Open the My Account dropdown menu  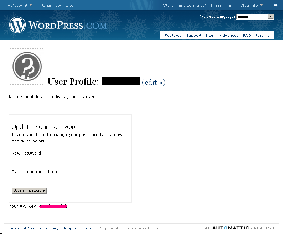tap(18, 5)
